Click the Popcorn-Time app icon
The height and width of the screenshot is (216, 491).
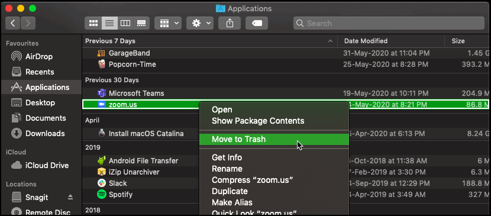[x=102, y=65]
